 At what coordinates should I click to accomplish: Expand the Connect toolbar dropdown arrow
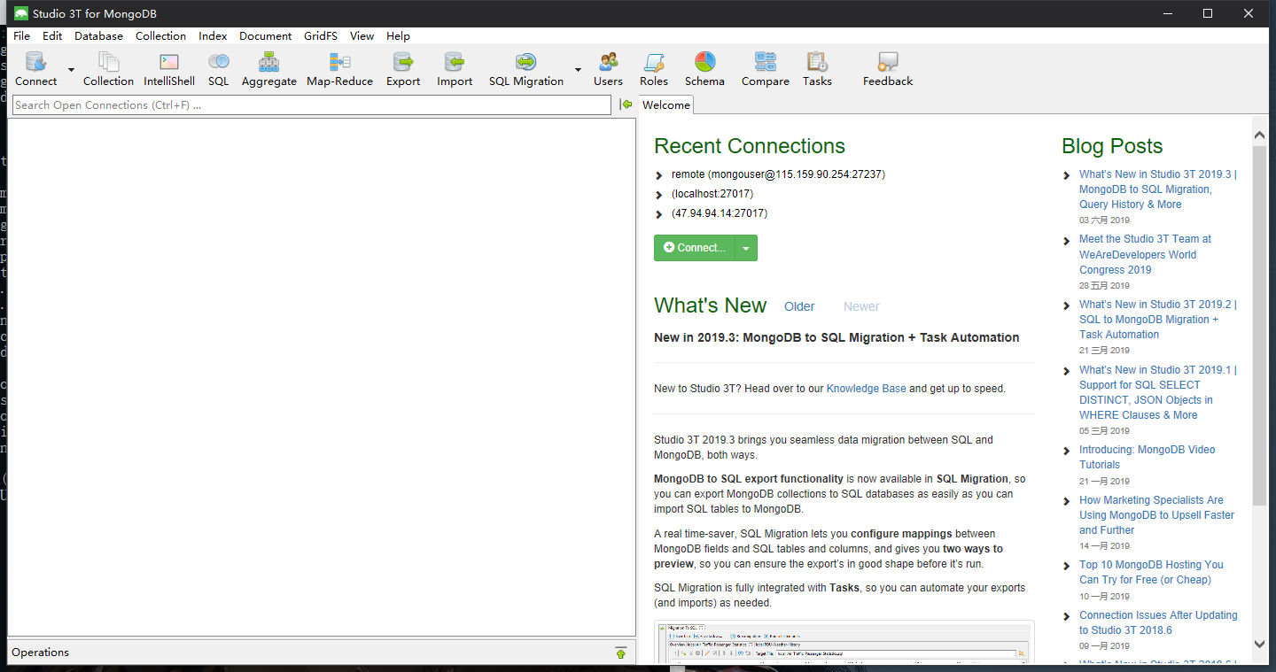click(x=71, y=69)
